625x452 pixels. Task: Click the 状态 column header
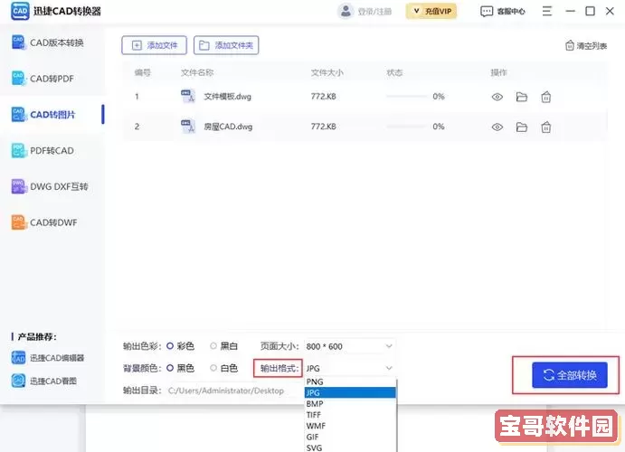pos(394,72)
